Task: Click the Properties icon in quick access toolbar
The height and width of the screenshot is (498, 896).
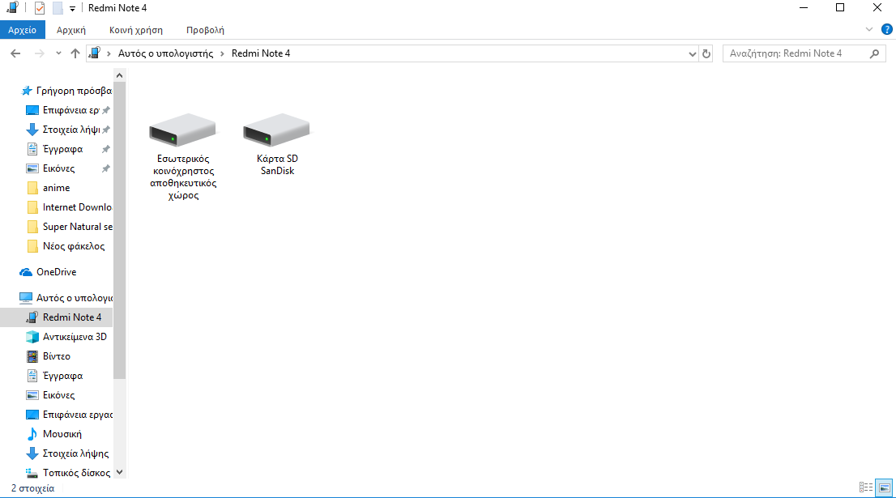Action: point(39,8)
